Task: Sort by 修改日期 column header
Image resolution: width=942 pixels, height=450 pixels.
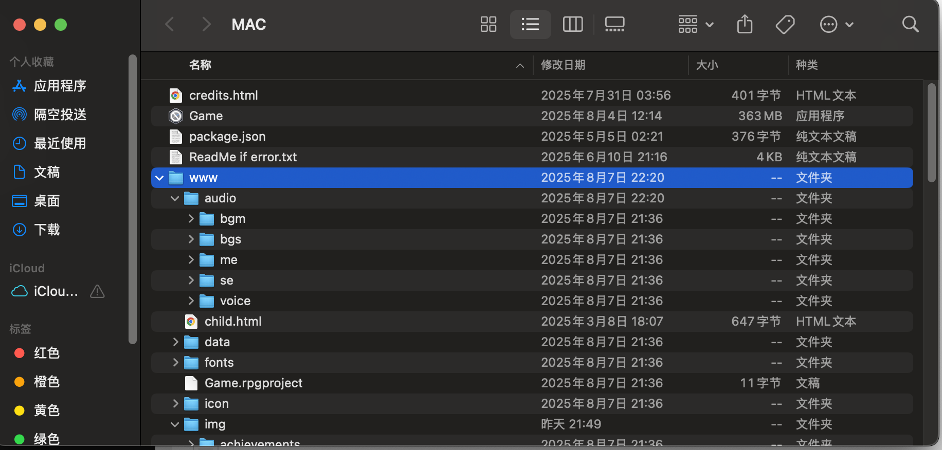Action: point(563,65)
